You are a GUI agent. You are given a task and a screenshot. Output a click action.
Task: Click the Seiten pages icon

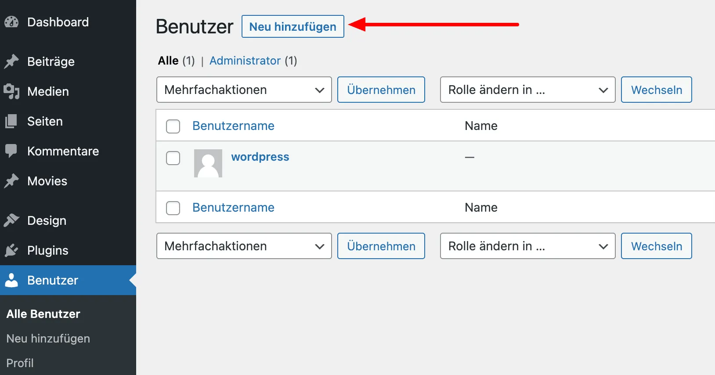click(12, 121)
